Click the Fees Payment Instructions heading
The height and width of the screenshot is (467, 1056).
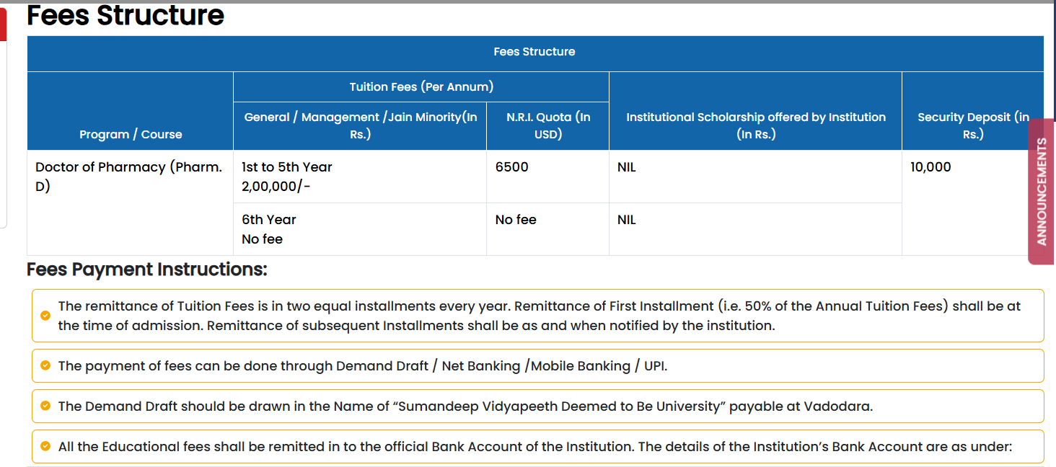pyautogui.click(x=147, y=270)
